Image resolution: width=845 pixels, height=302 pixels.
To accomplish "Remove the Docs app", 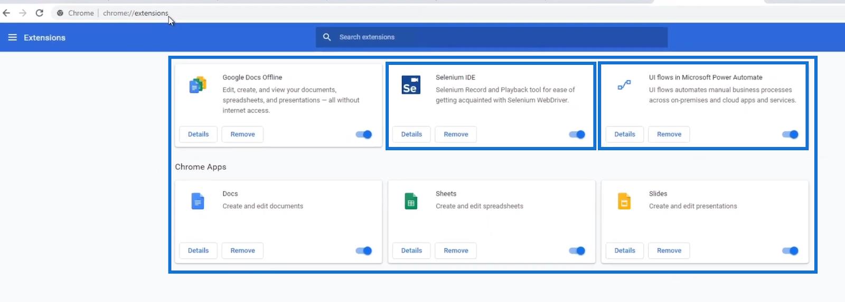I will 242,251.
